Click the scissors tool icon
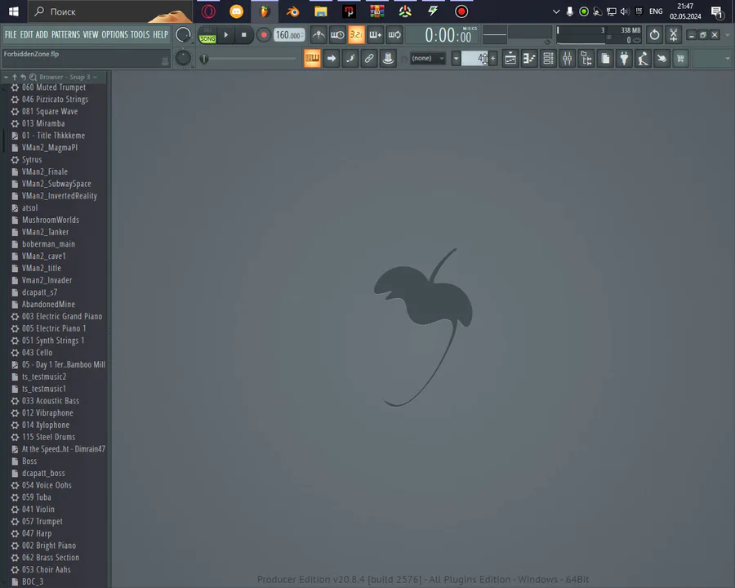 tap(674, 34)
